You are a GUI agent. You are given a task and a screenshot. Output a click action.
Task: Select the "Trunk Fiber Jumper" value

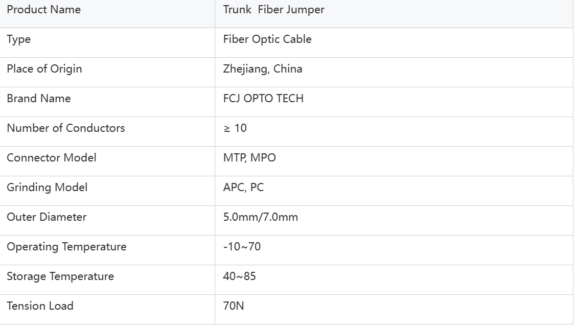[x=273, y=10]
